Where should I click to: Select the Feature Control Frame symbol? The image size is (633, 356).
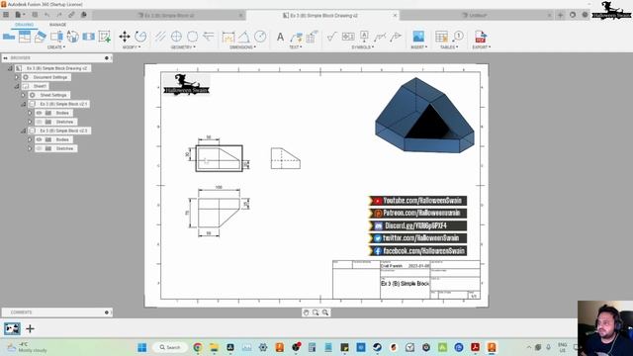pos(348,37)
